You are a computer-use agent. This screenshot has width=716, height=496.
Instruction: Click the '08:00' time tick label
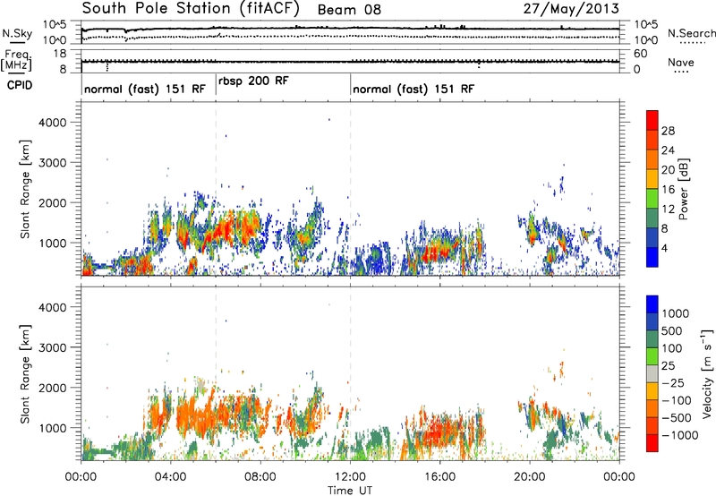[x=260, y=477]
